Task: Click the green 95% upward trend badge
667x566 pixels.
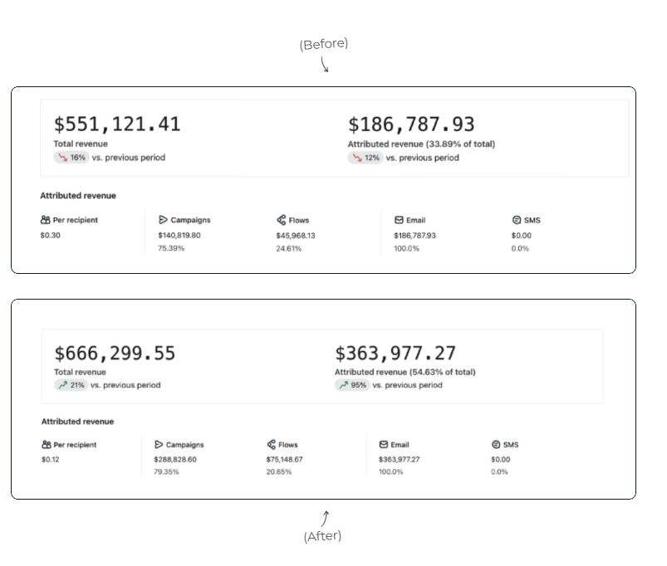Action: [x=352, y=385]
